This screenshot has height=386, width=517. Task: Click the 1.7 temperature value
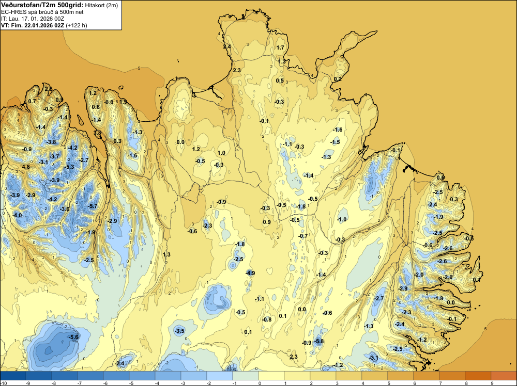tap(280, 47)
